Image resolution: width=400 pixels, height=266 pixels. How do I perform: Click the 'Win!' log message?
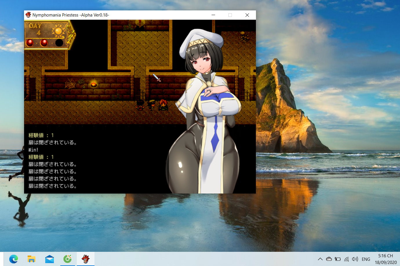click(x=33, y=150)
